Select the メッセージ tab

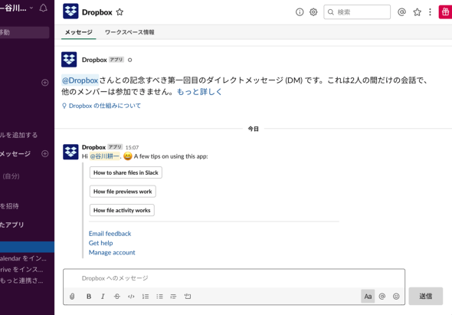pyautogui.click(x=78, y=32)
